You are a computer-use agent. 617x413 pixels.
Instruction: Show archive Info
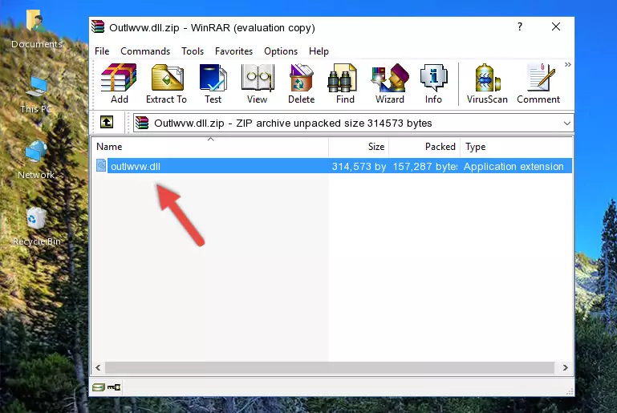[x=433, y=83]
